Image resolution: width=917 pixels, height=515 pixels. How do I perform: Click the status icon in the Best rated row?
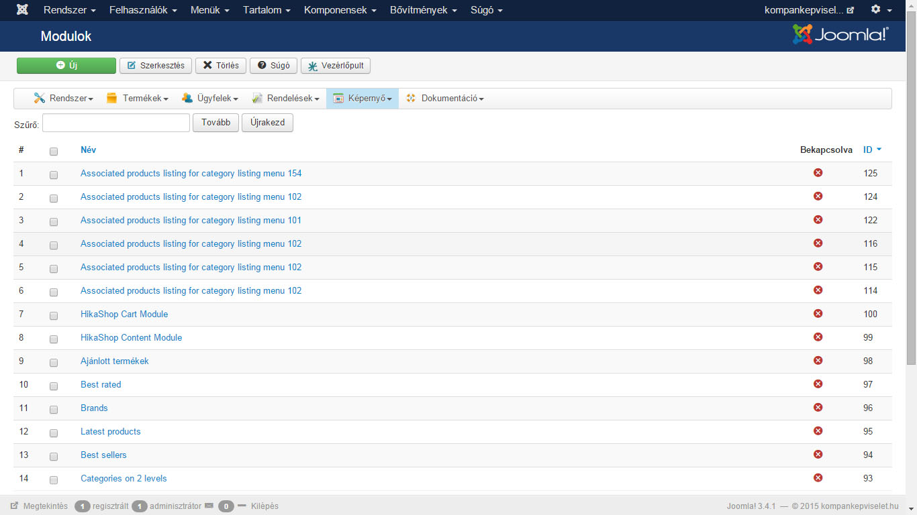pyautogui.click(x=818, y=384)
